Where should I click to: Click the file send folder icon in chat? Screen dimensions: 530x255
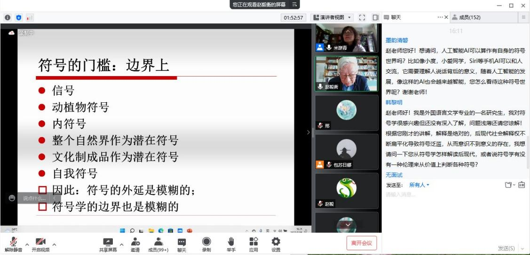(x=508, y=185)
